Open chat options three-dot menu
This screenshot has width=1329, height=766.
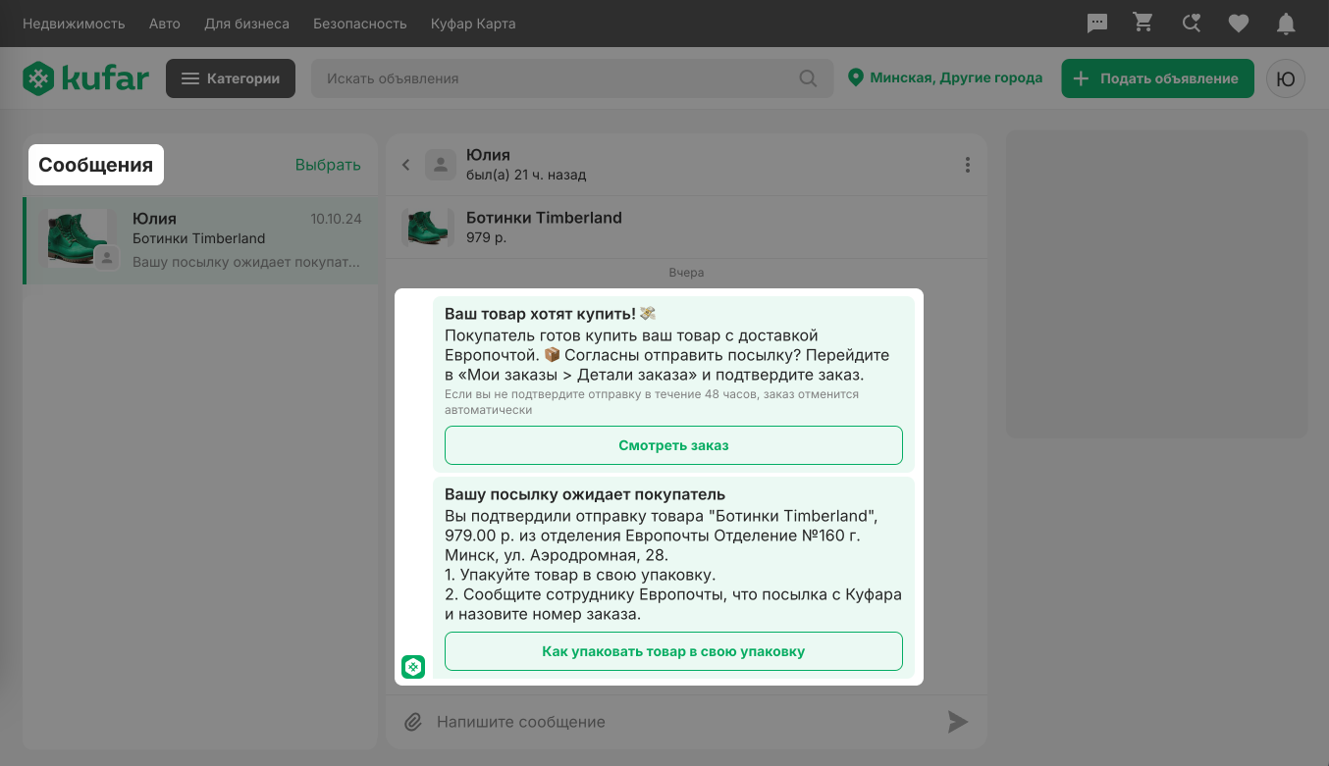[968, 165]
